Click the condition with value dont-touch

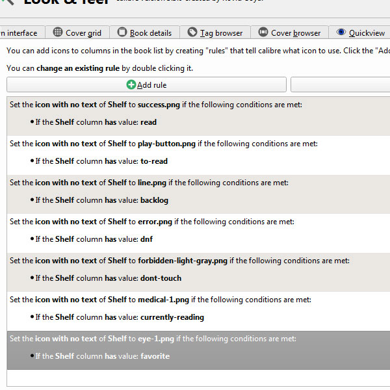coord(106,278)
